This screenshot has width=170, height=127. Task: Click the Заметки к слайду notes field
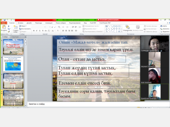(x=99, y=104)
